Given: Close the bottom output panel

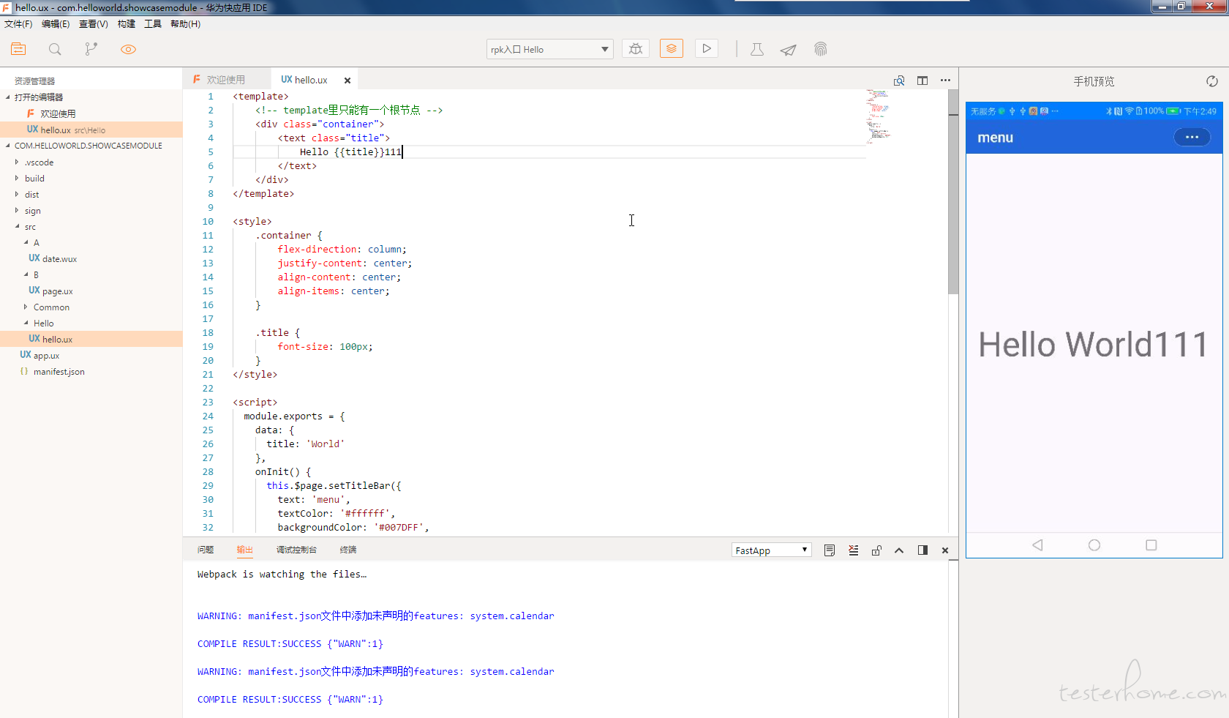Looking at the screenshot, I should pos(945,550).
